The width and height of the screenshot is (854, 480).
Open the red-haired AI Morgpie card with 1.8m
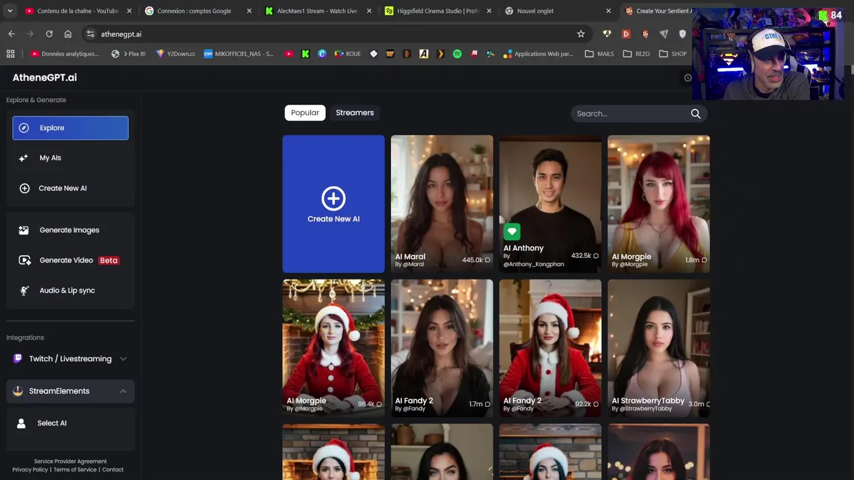(x=659, y=204)
